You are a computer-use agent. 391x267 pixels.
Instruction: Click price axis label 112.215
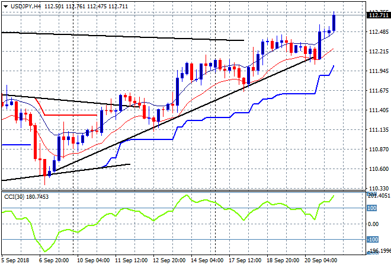point(379,52)
